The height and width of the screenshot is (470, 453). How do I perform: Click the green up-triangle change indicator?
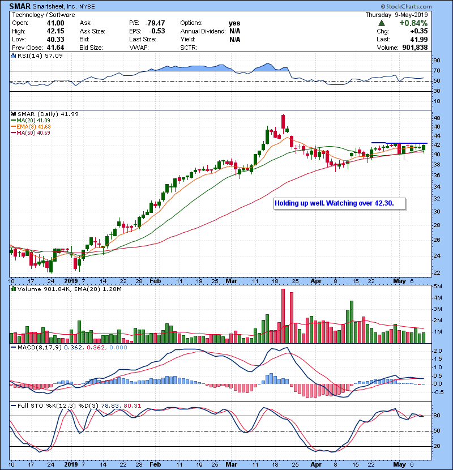pos(381,23)
